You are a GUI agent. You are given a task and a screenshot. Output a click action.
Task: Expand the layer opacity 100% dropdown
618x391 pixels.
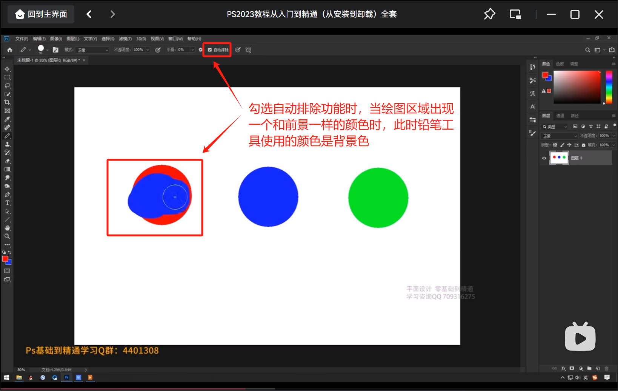click(x=614, y=136)
